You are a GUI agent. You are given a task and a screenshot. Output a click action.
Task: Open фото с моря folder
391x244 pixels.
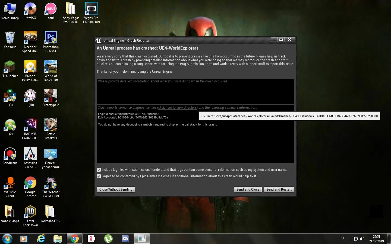pyautogui.click(x=10, y=214)
